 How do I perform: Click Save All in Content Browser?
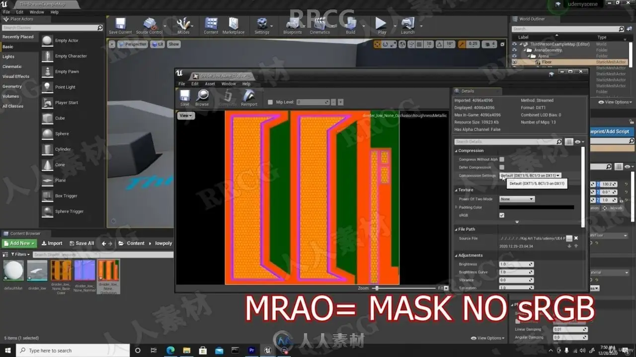[x=81, y=243]
